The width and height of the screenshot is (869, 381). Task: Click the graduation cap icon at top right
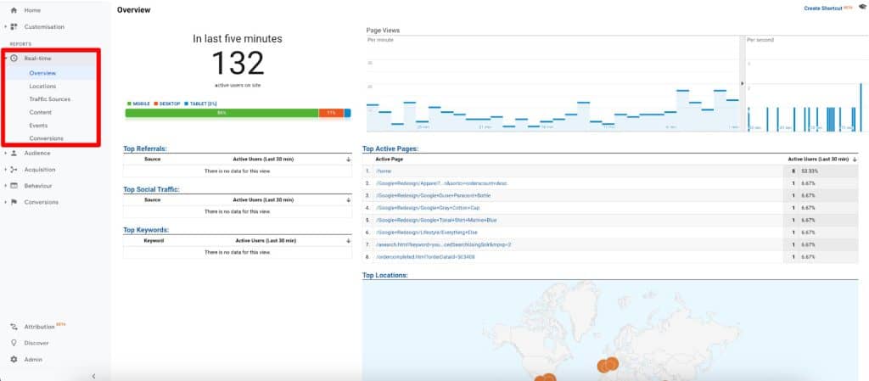point(862,7)
